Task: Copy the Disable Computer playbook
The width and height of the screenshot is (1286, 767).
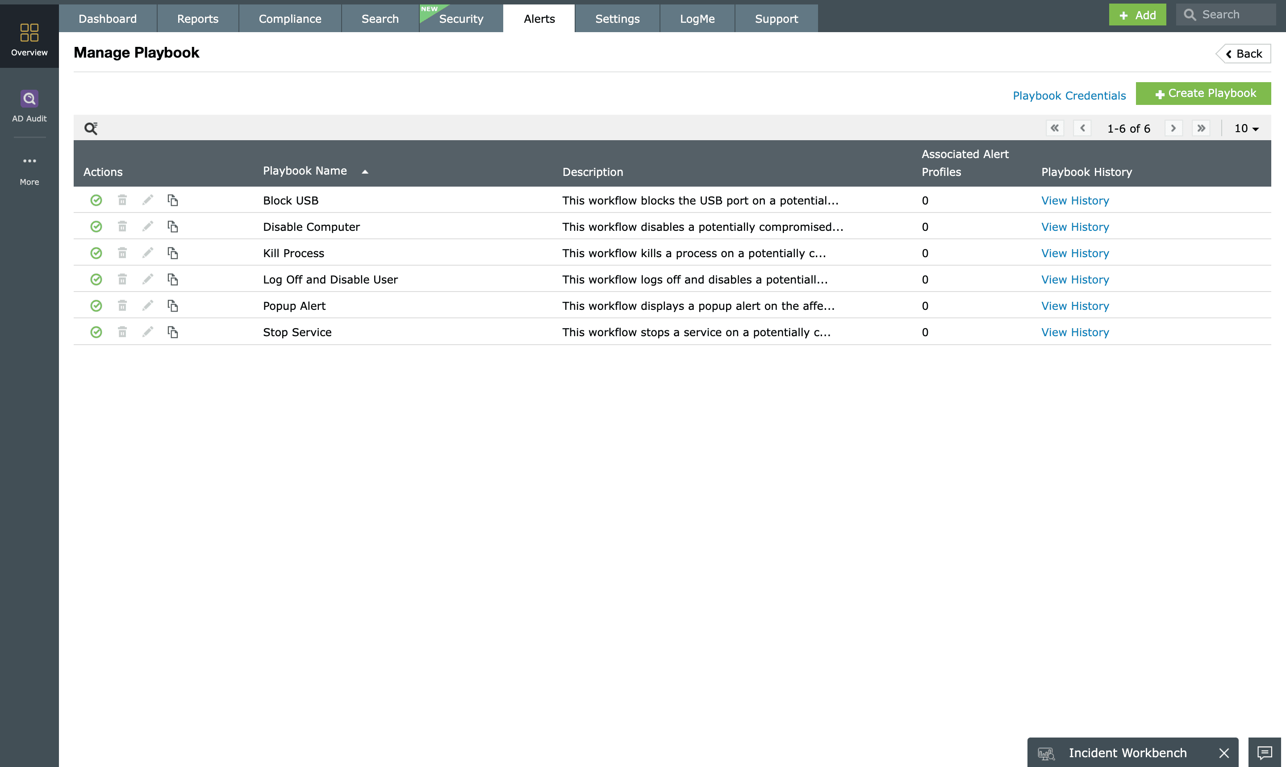Action: pos(173,226)
